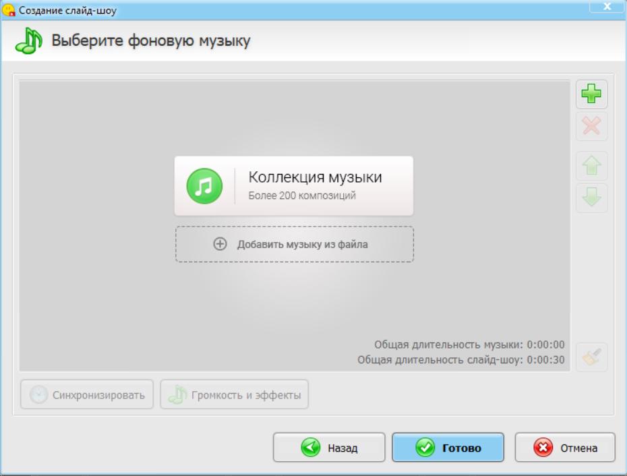
Task: Click the Более 200 композиций subtitle
Action: click(x=302, y=196)
